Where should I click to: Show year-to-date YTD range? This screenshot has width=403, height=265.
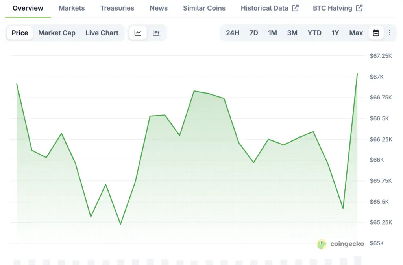[314, 33]
